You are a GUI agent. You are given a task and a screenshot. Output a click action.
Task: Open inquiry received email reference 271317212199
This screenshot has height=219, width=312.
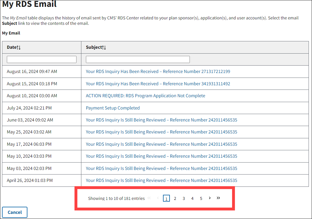[x=158, y=72]
